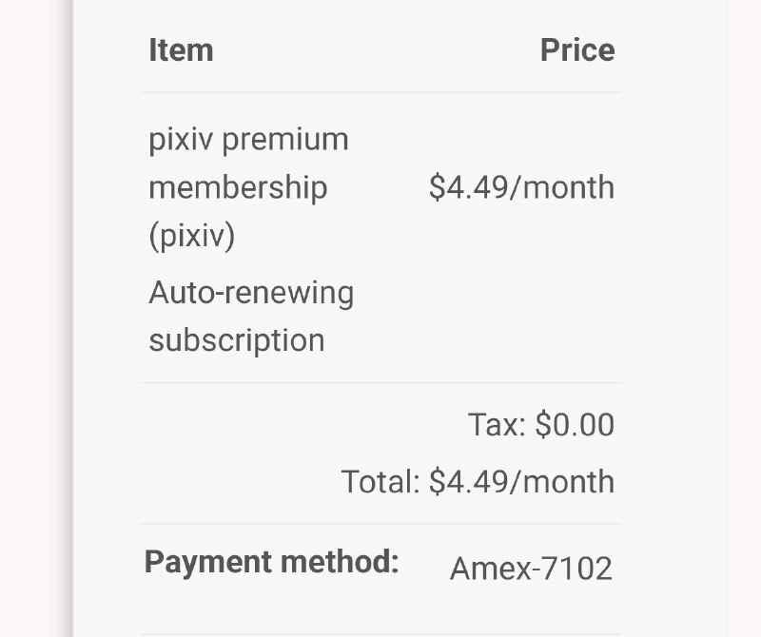Click the Item column header

coord(181,50)
